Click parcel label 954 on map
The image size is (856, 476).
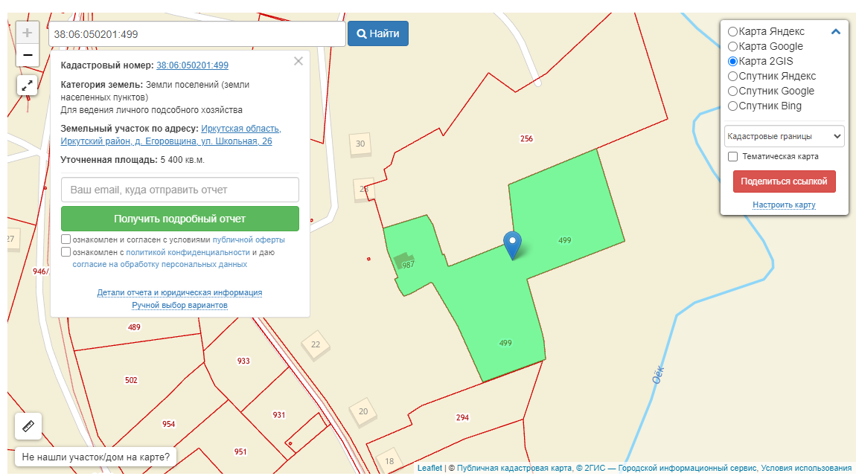169,424
